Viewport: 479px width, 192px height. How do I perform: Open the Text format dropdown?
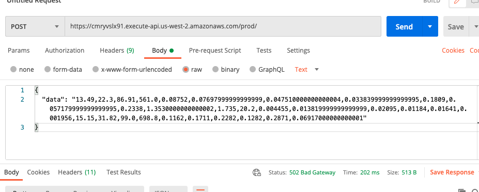(x=307, y=69)
